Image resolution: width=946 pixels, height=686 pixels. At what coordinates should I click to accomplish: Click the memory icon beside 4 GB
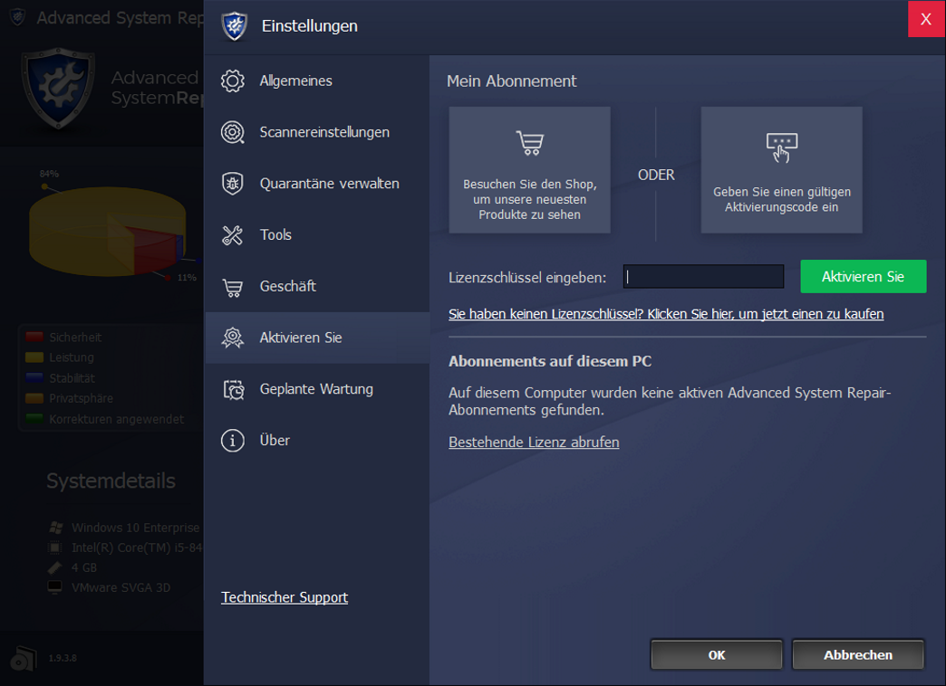pos(55,567)
